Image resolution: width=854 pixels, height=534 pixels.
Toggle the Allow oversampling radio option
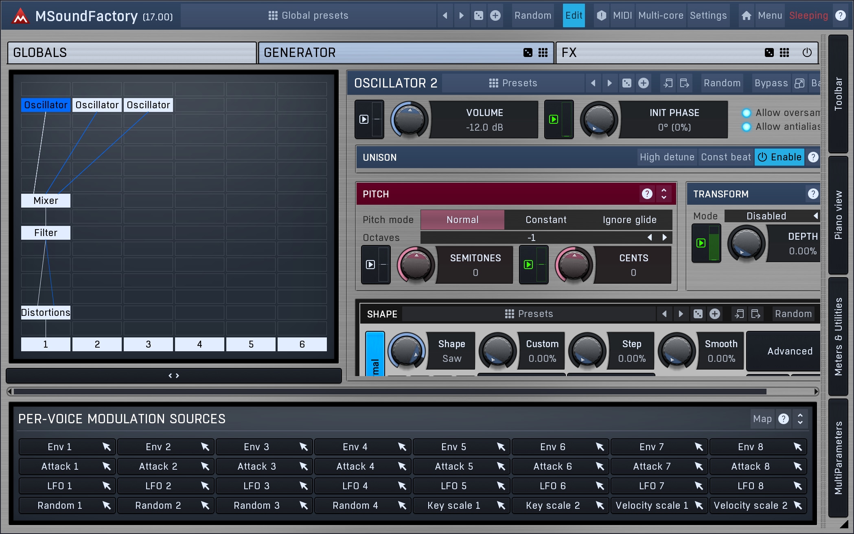[747, 113]
